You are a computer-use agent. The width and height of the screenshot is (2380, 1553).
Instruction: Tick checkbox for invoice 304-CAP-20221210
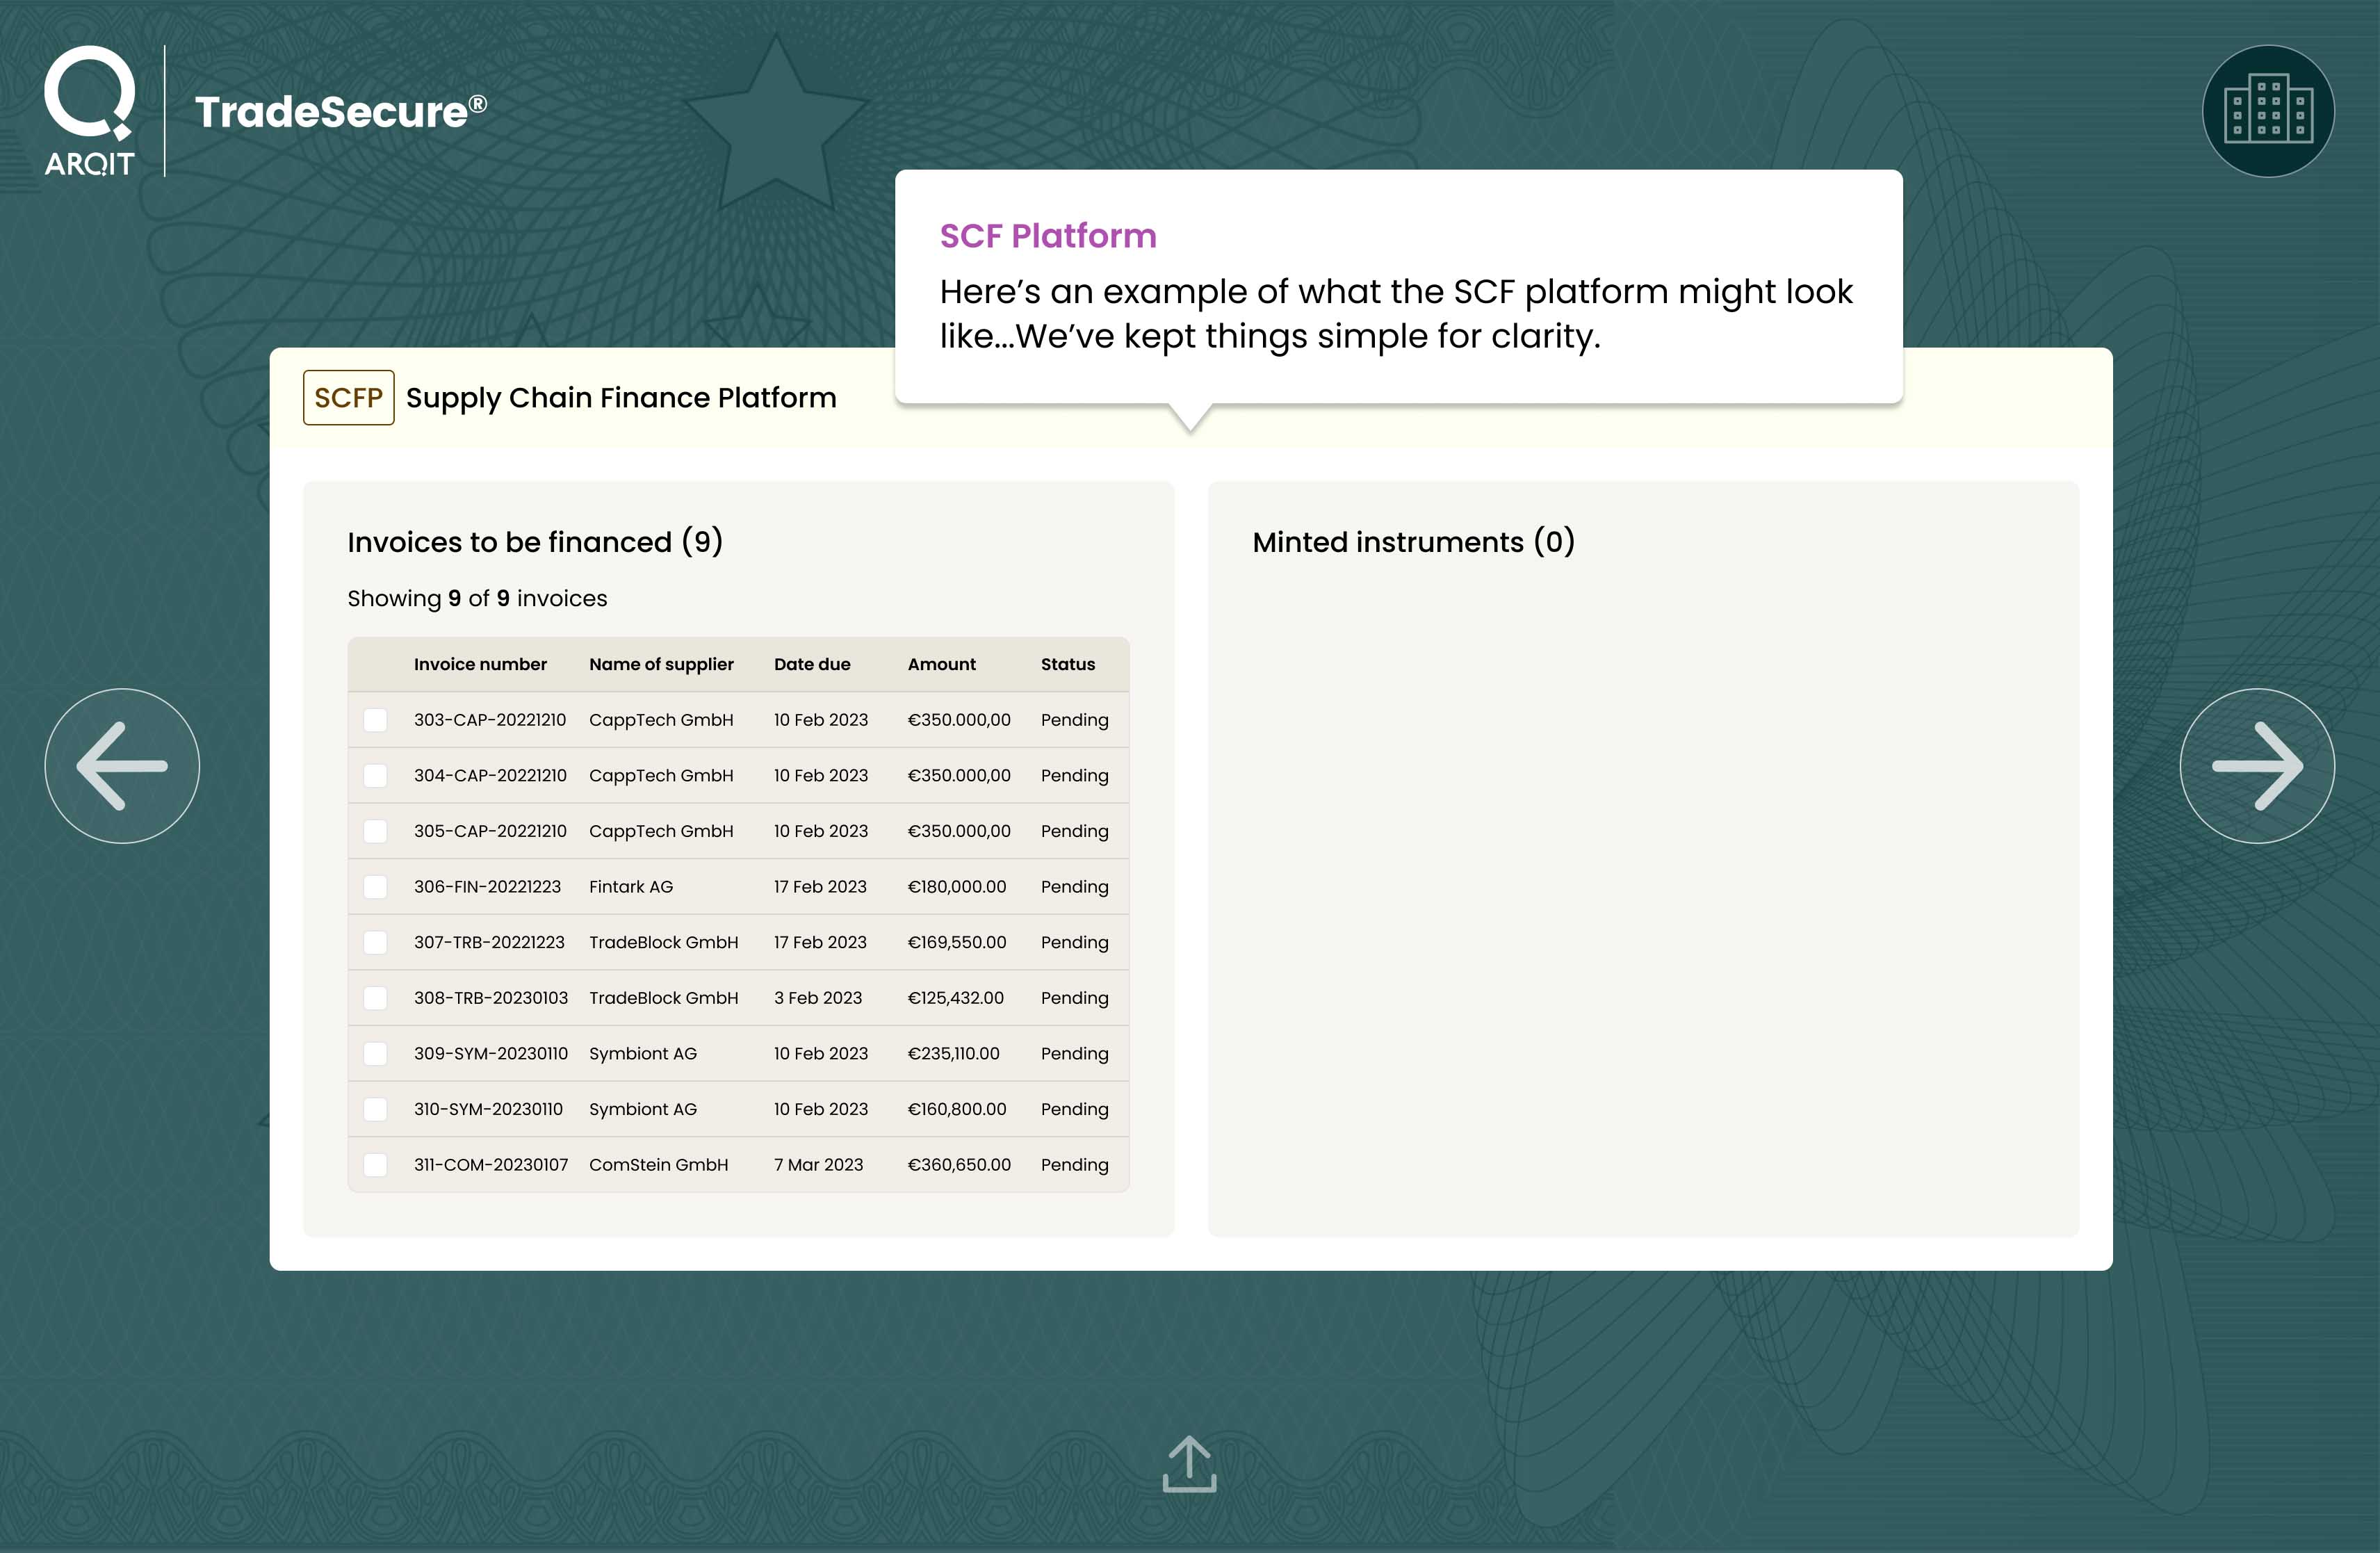coord(375,776)
